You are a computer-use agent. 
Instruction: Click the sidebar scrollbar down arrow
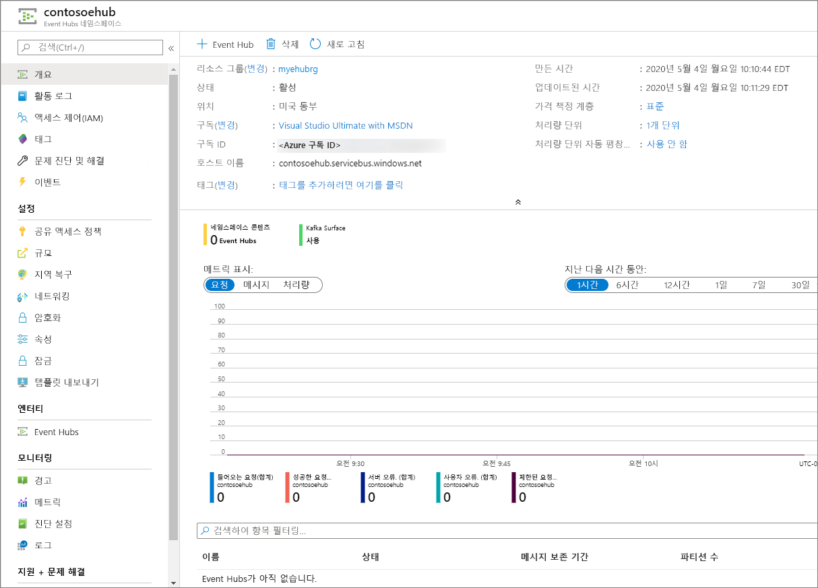click(x=173, y=583)
